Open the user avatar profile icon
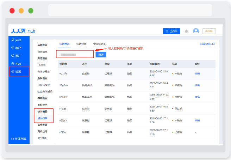 196,31
